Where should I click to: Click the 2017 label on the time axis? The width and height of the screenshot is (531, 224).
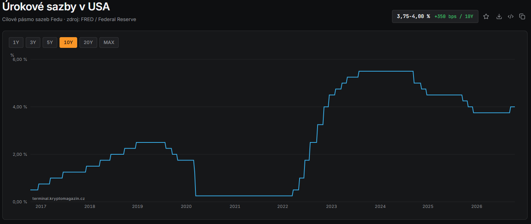(x=41, y=206)
